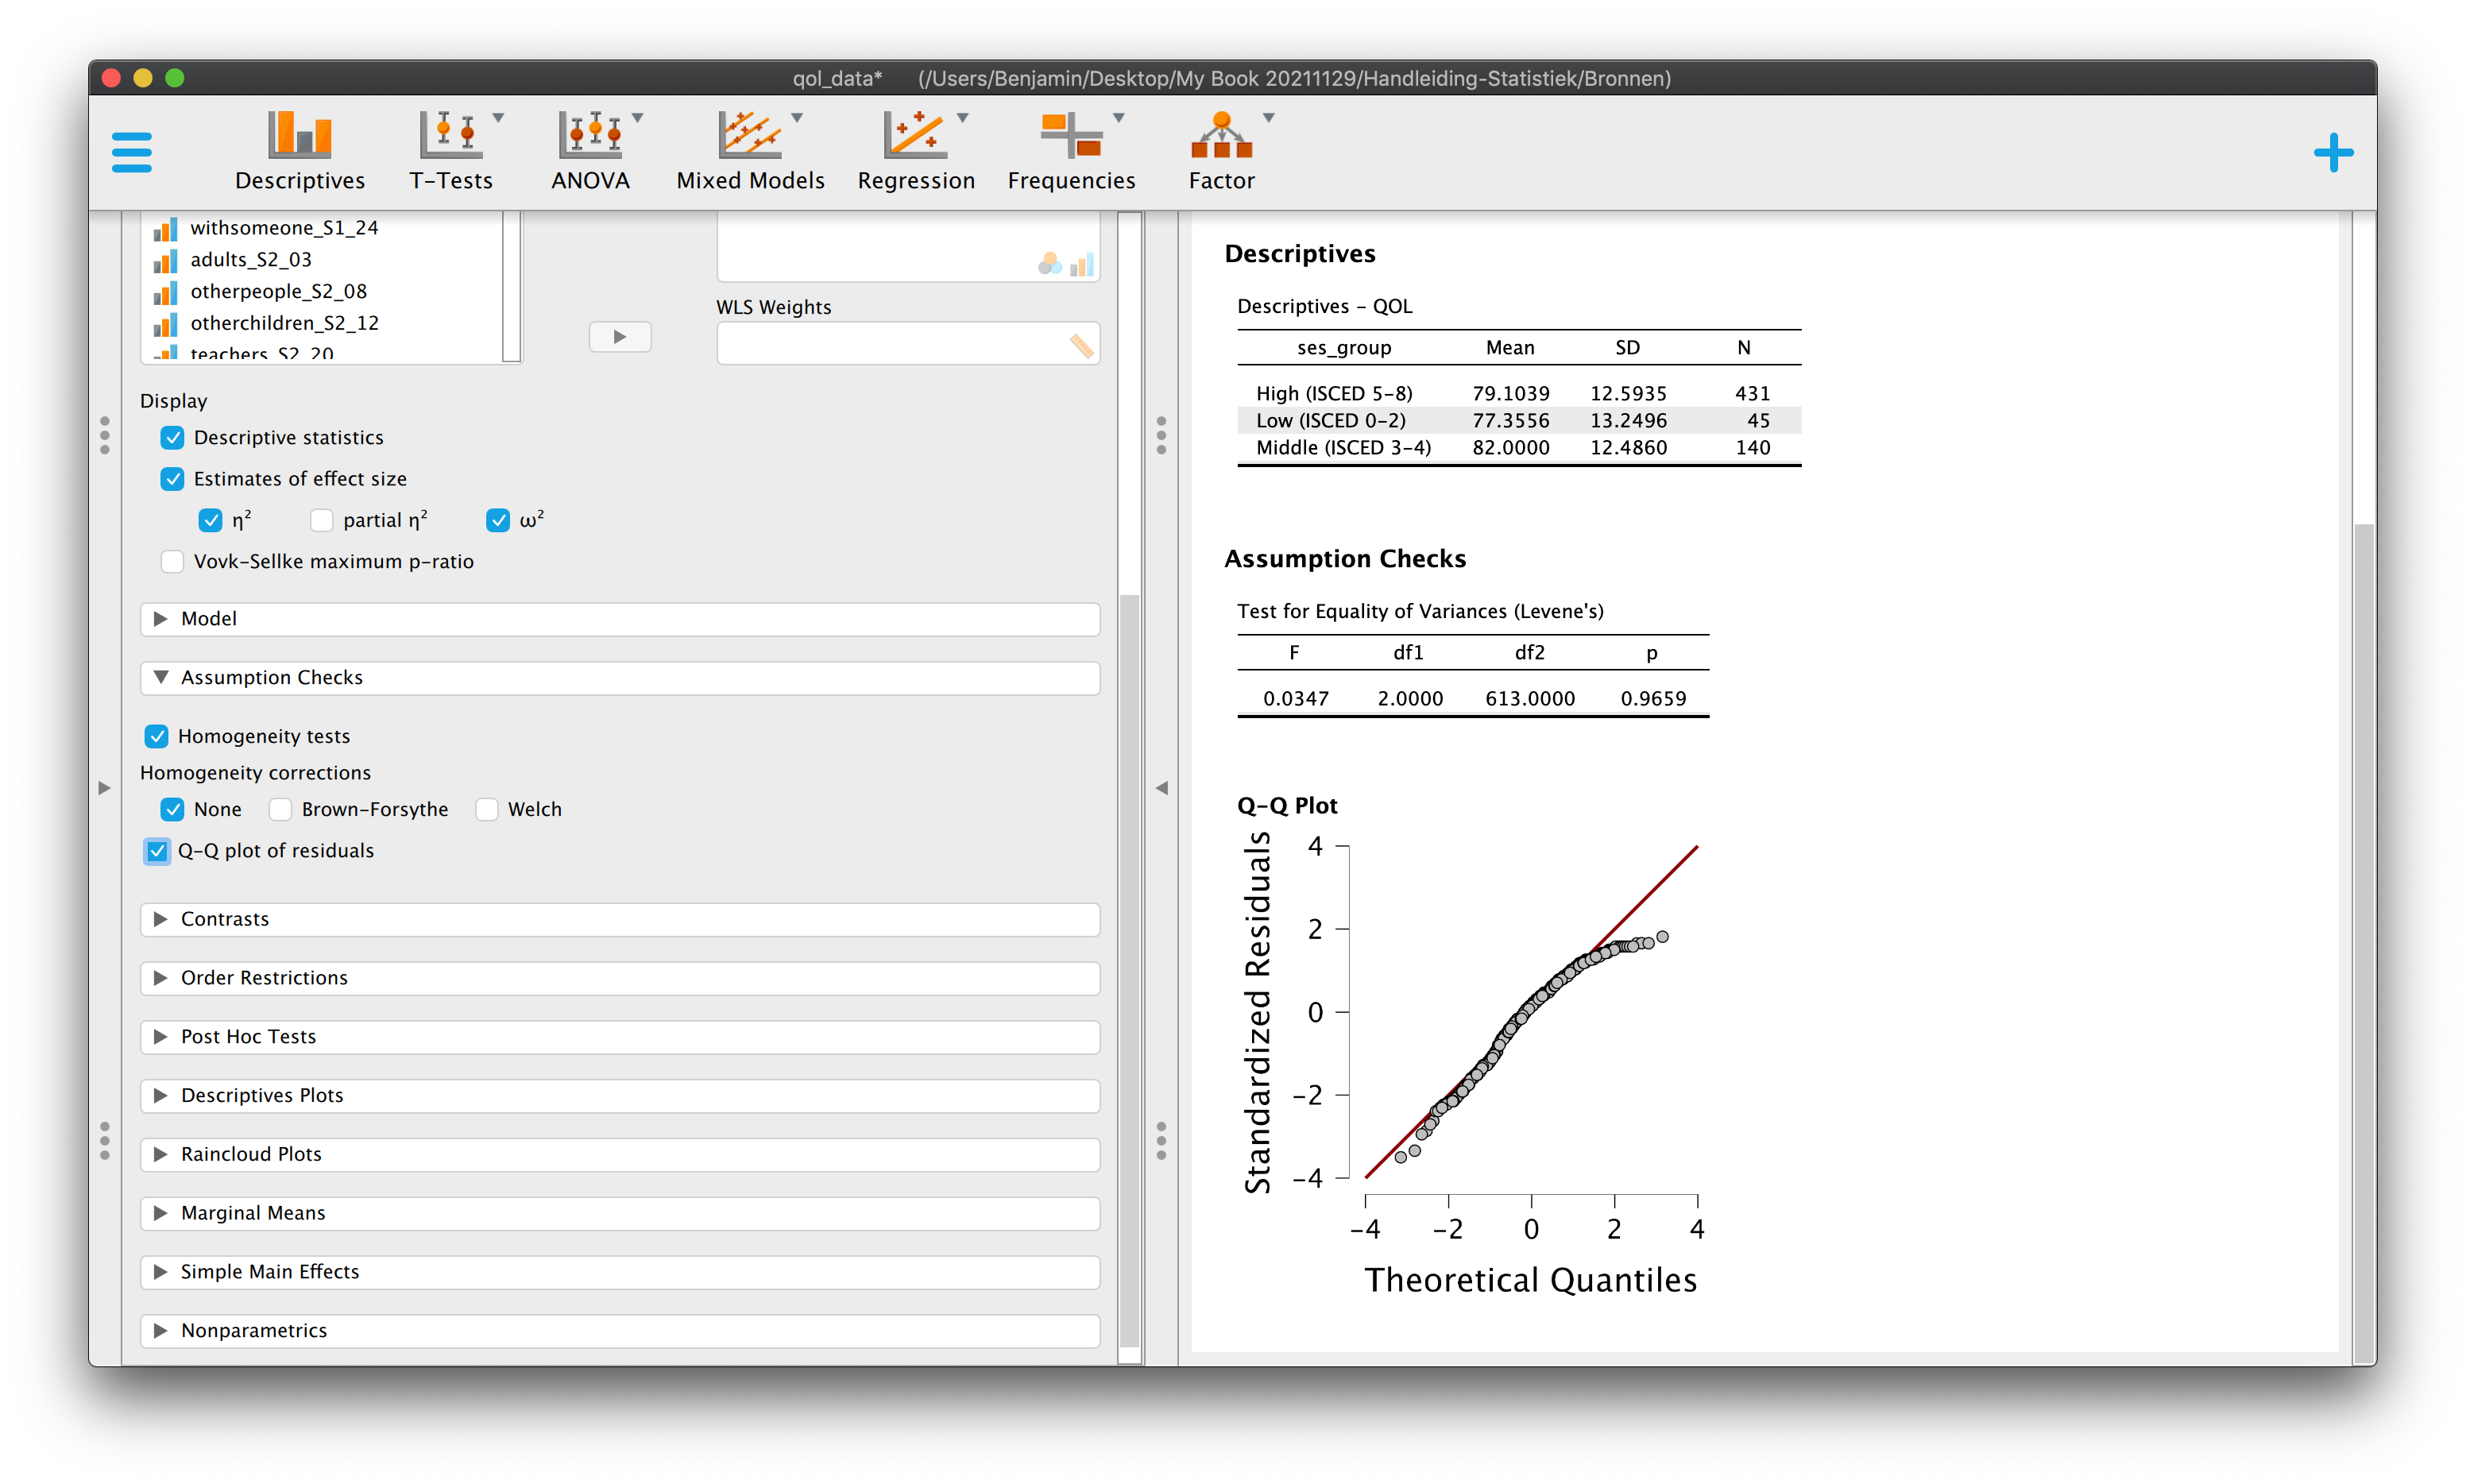
Task: Open the T-Tests module icon
Action: coord(451,151)
